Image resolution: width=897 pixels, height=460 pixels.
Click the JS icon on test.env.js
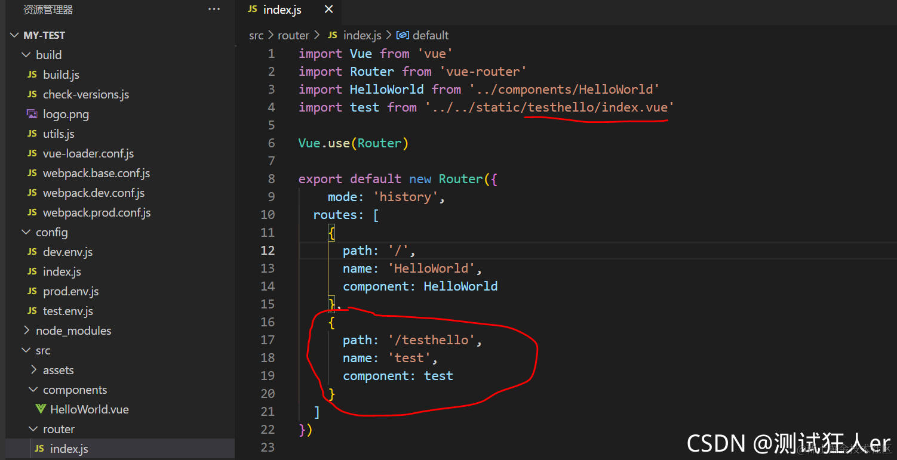32,311
